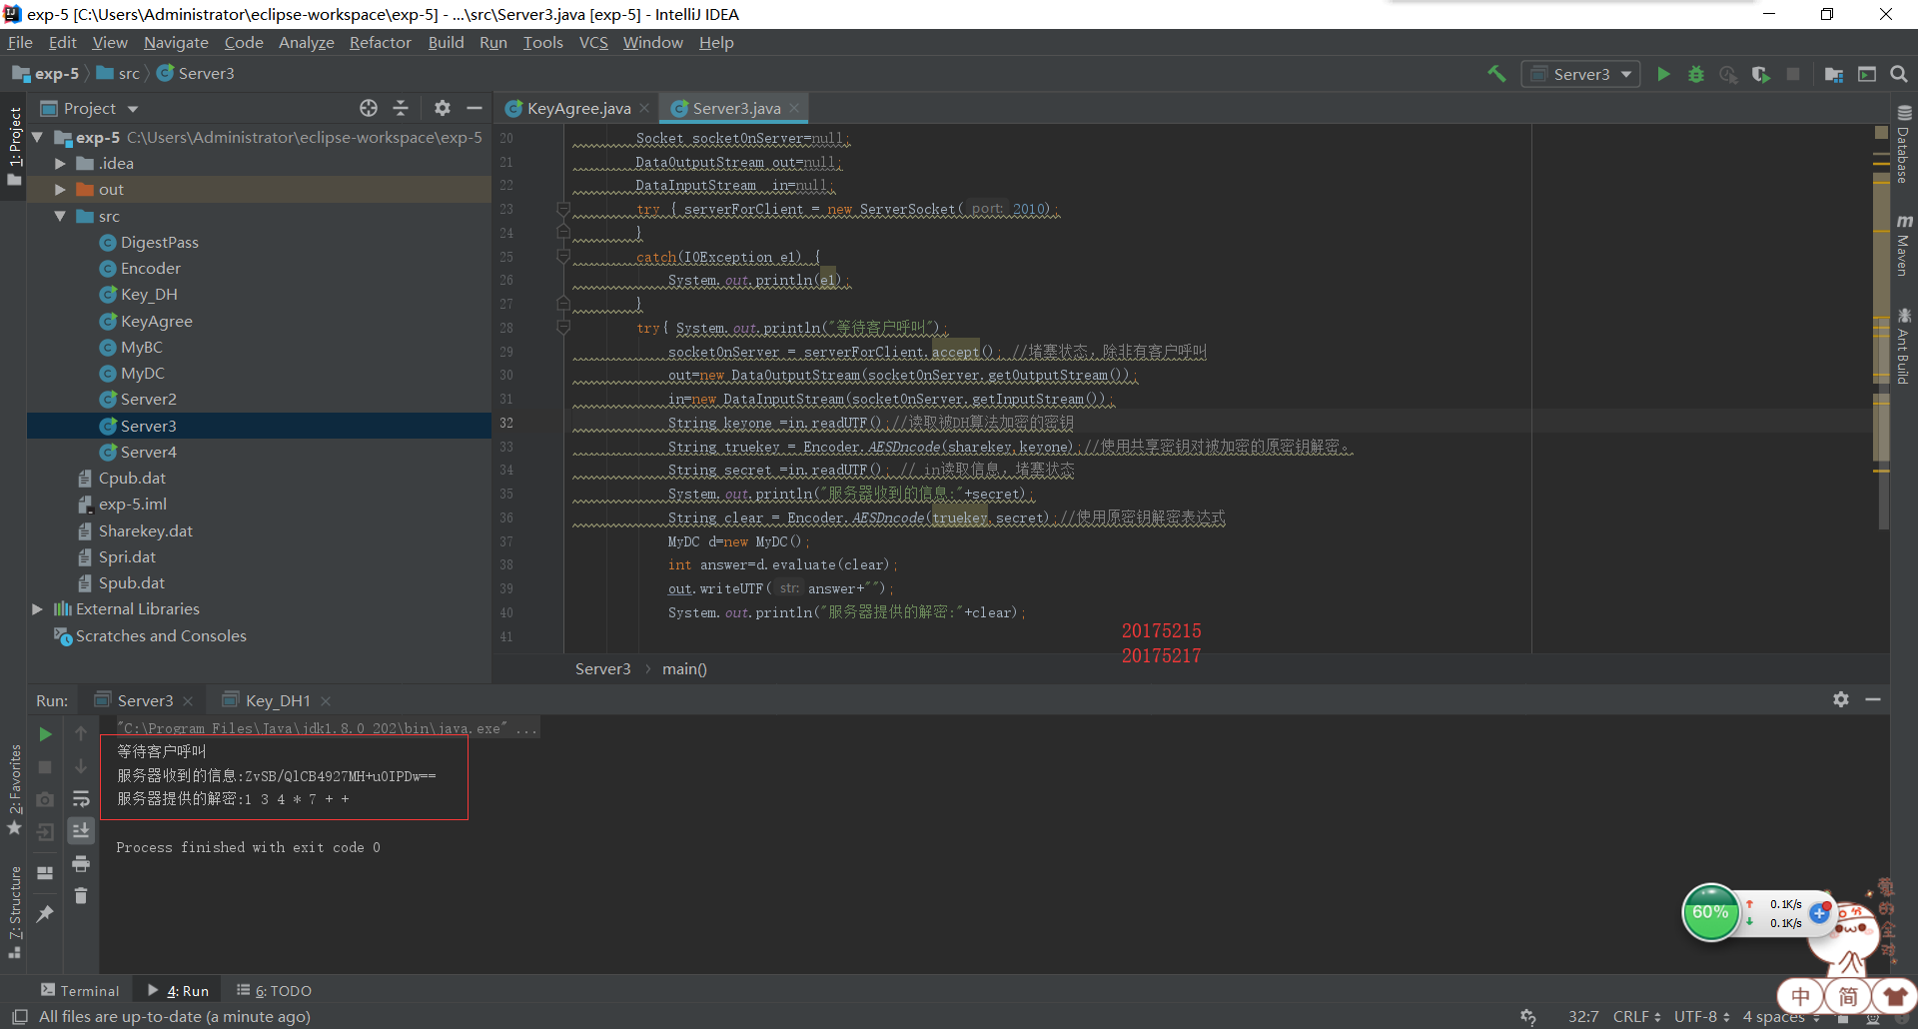1918x1029 pixels.
Task: Toggle tool window bars icon in status bar
Action: [x=19, y=1017]
